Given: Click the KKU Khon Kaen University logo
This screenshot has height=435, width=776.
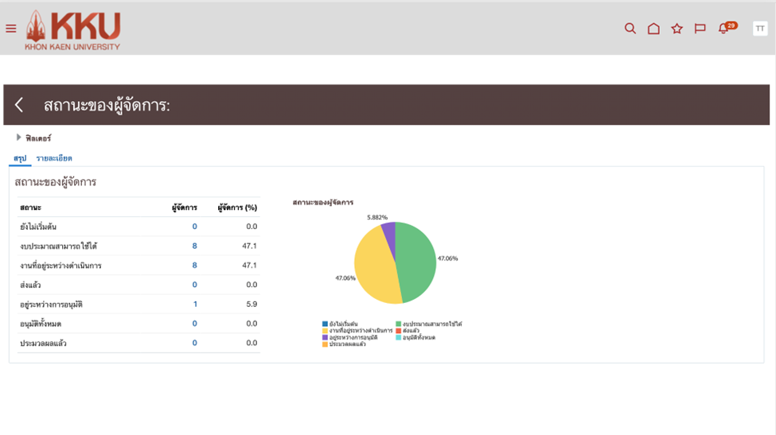Looking at the screenshot, I should click(73, 30).
